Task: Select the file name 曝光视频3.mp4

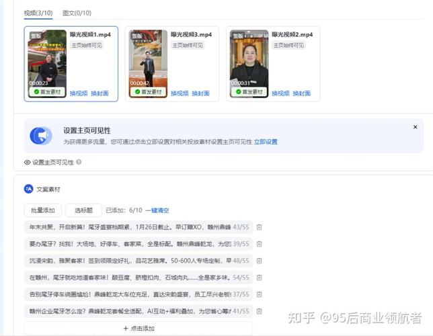Action: 191,34
